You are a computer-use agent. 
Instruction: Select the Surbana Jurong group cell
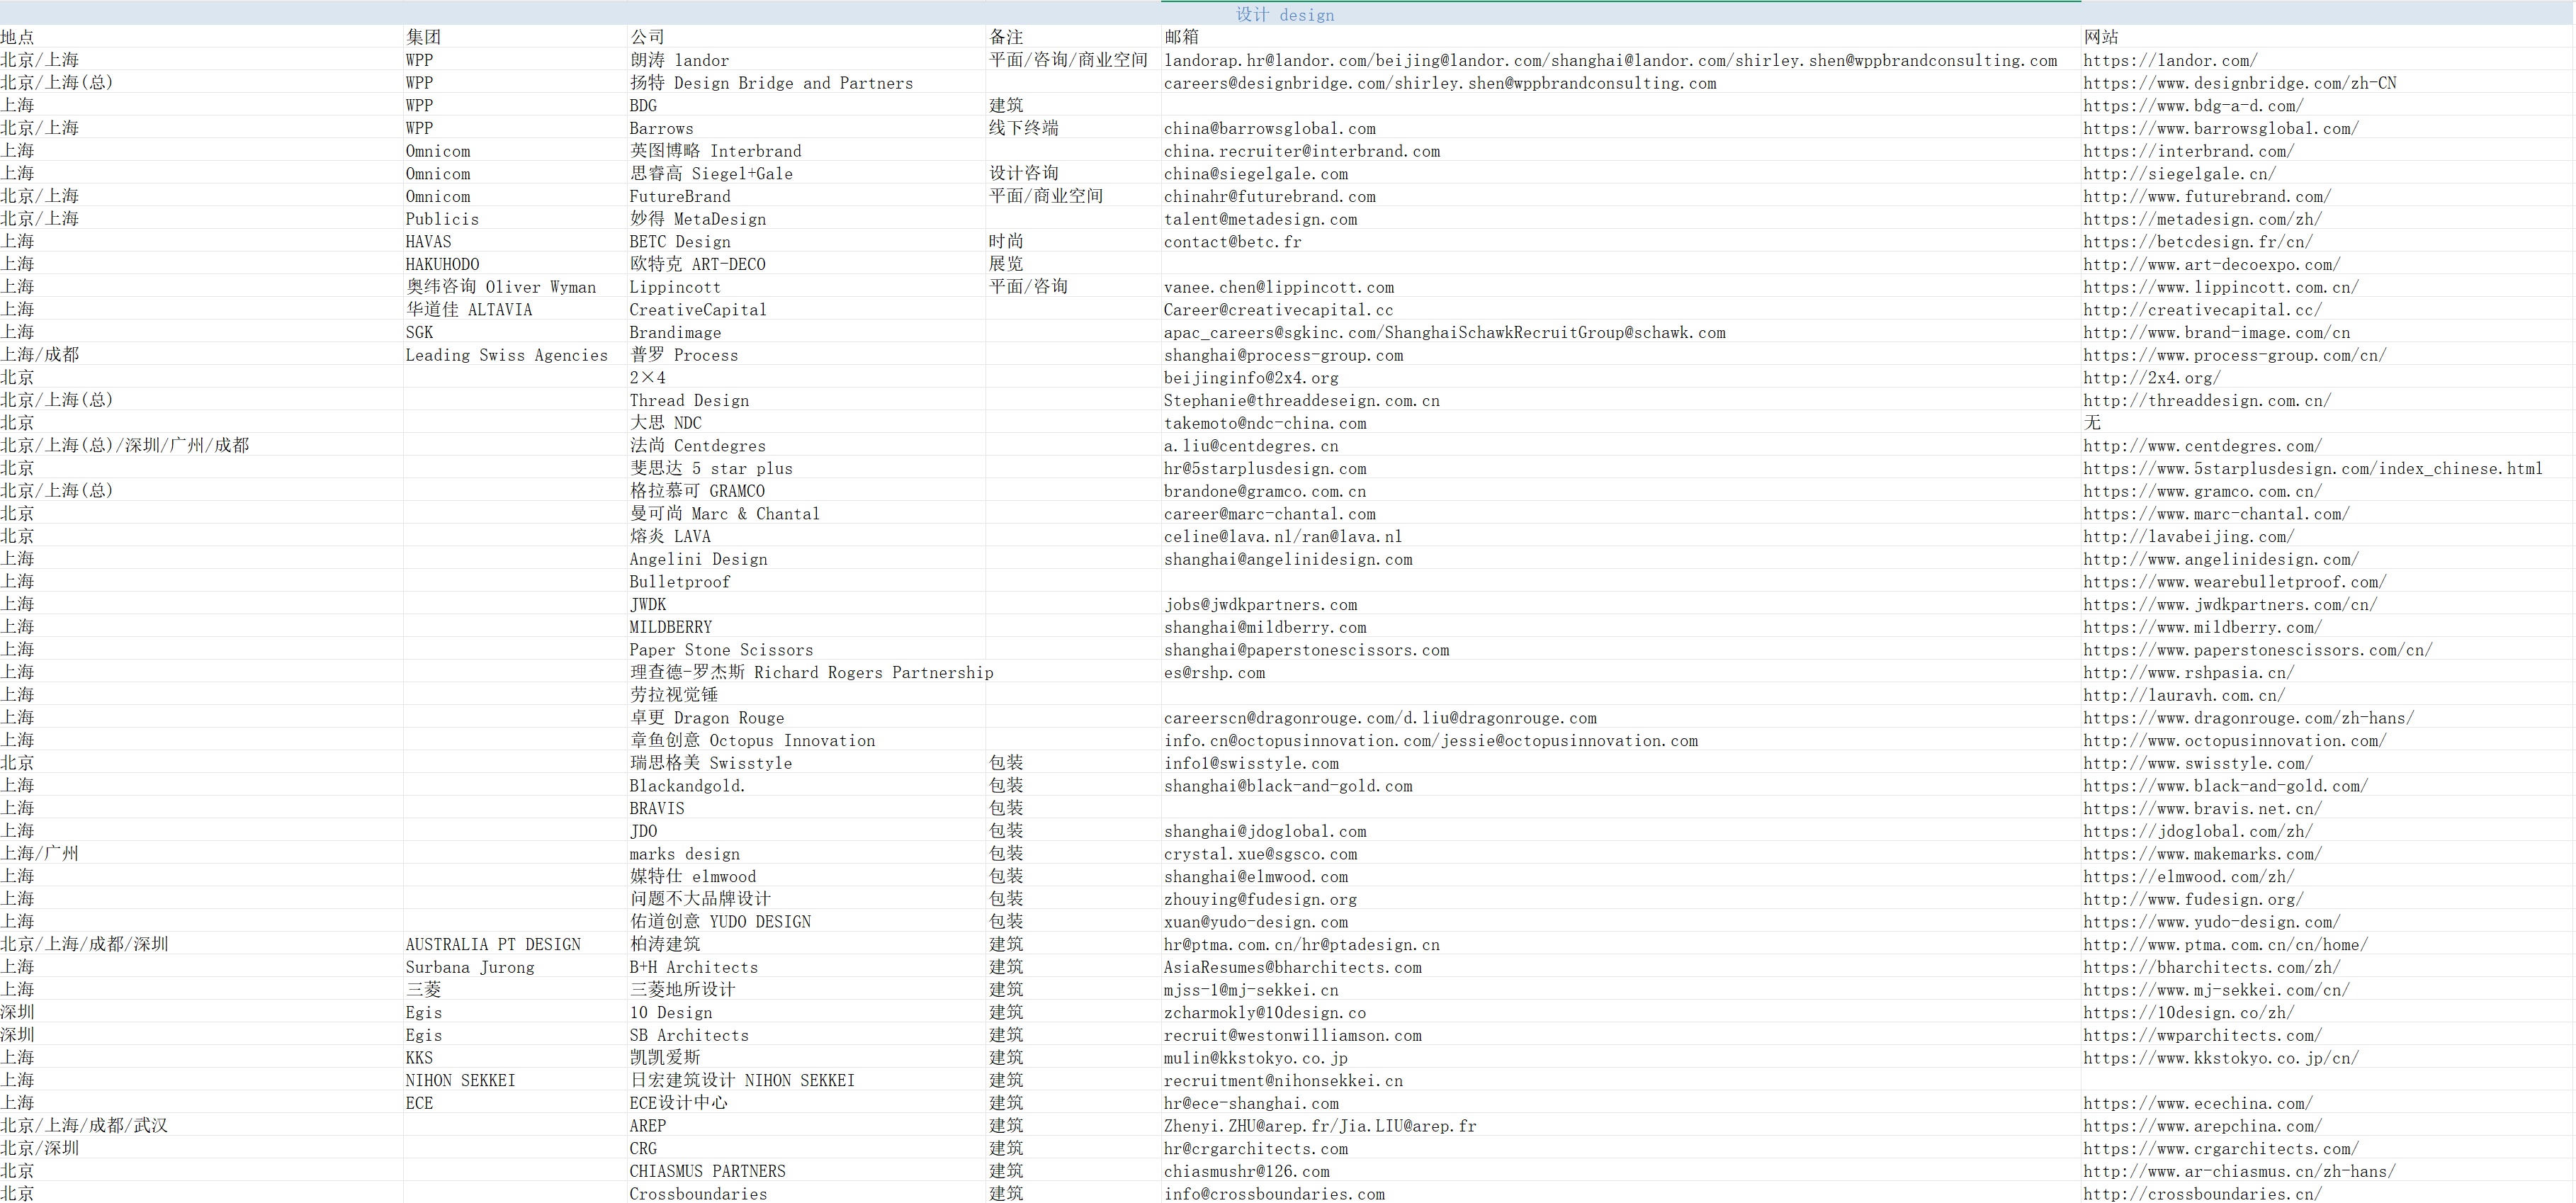[470, 967]
